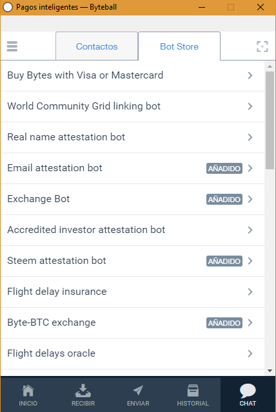
Task: Expand Flight delays oracle chevron
Action: coord(250,353)
